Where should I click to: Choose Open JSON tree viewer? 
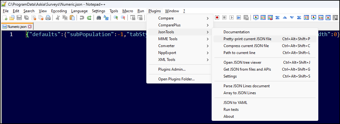click(x=265, y=62)
